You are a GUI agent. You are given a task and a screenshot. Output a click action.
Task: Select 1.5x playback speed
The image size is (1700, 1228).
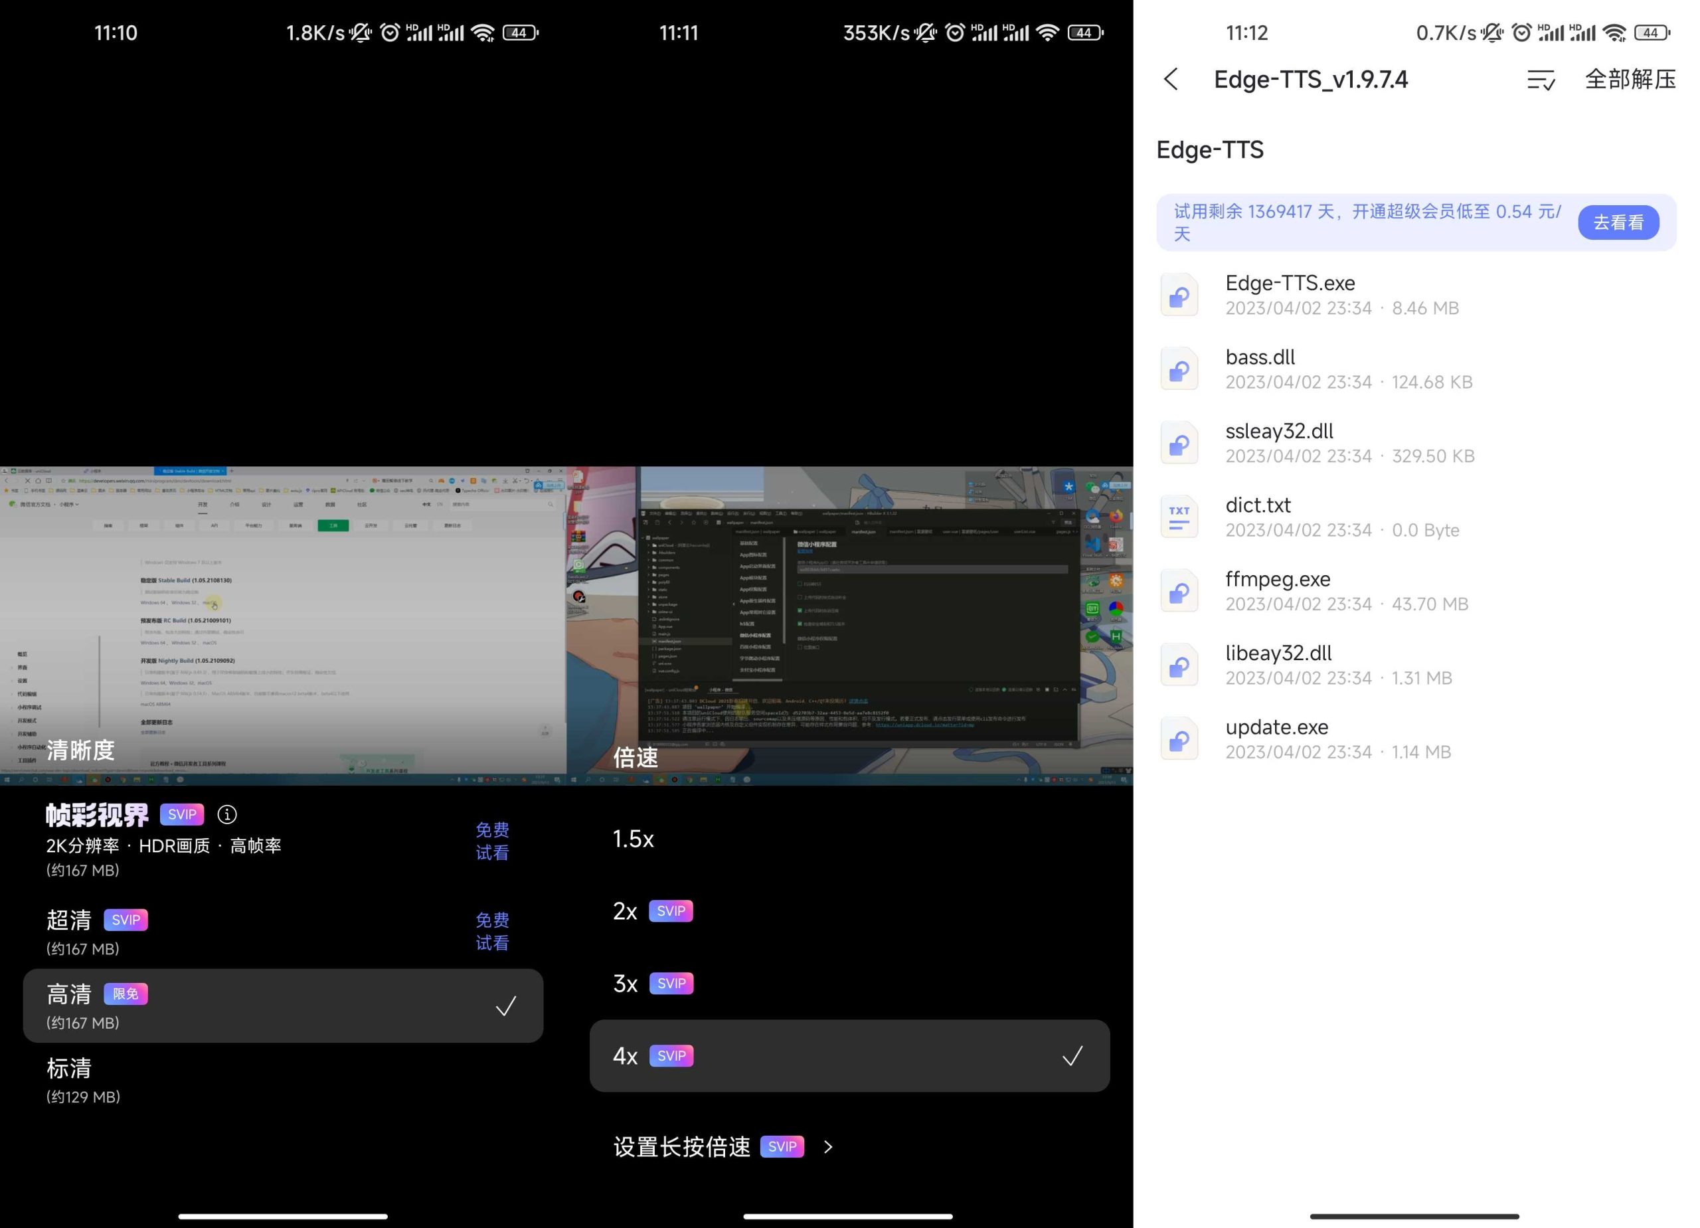850,839
